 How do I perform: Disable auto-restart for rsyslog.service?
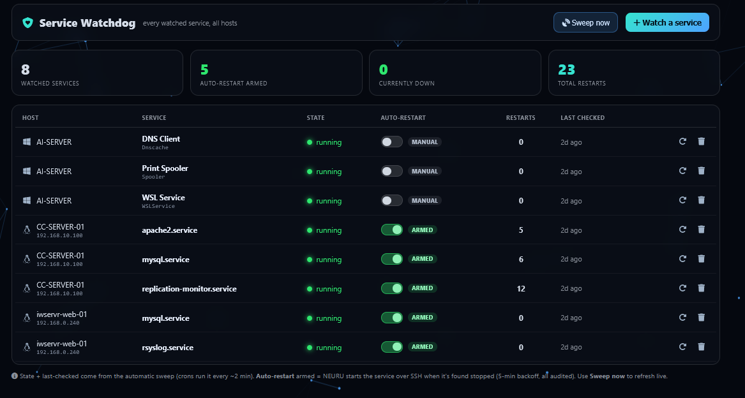[x=391, y=347]
